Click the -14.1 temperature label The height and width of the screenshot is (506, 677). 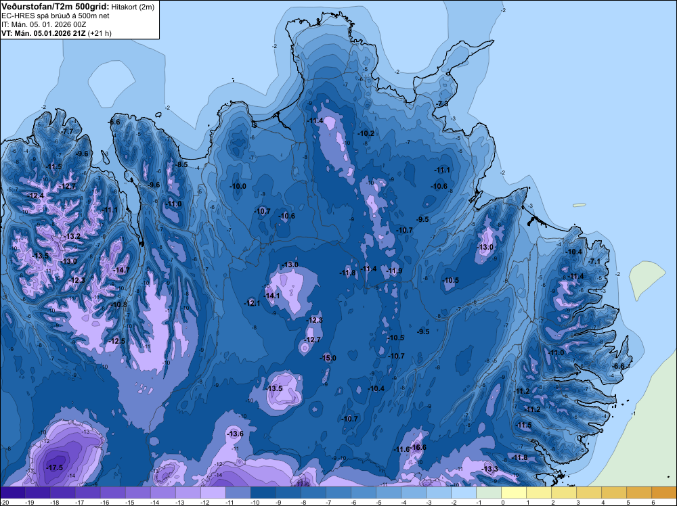tap(272, 296)
